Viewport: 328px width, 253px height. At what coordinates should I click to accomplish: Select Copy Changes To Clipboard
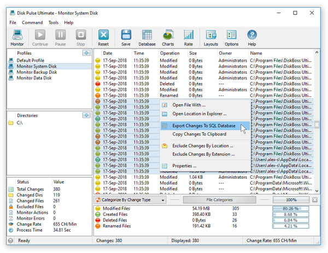click(206, 134)
